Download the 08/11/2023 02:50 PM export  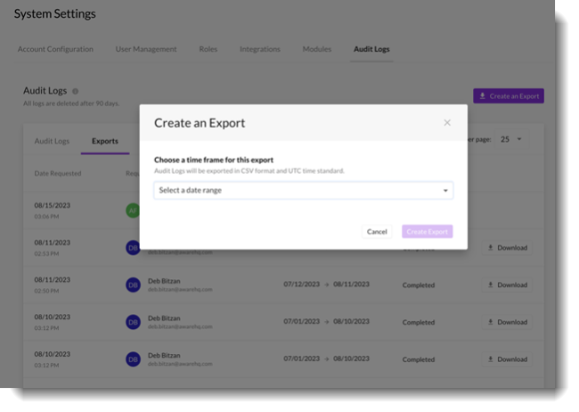coord(507,285)
